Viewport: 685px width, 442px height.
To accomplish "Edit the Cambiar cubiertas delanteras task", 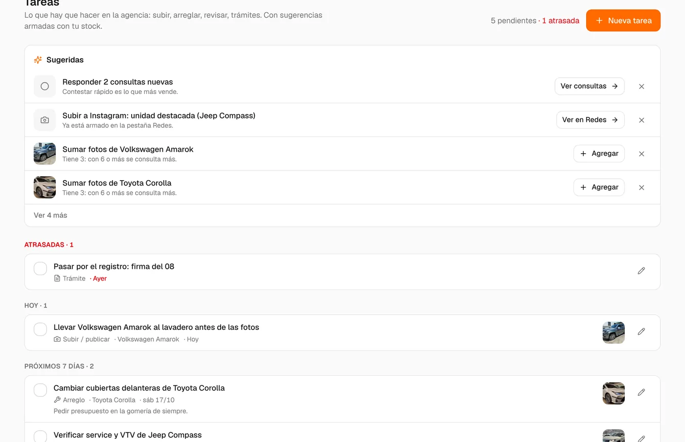I will click(641, 393).
